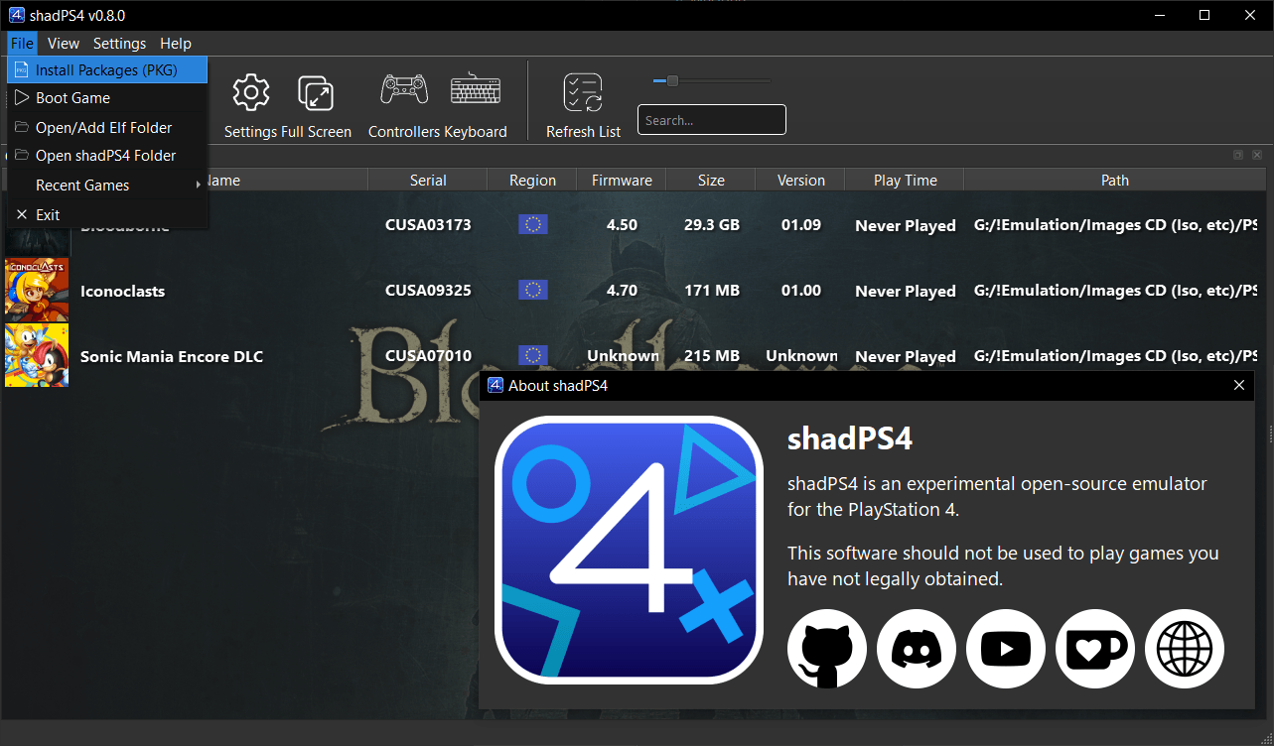Open the Settings gear toolbar icon
This screenshot has height=746, width=1274.
click(251, 92)
